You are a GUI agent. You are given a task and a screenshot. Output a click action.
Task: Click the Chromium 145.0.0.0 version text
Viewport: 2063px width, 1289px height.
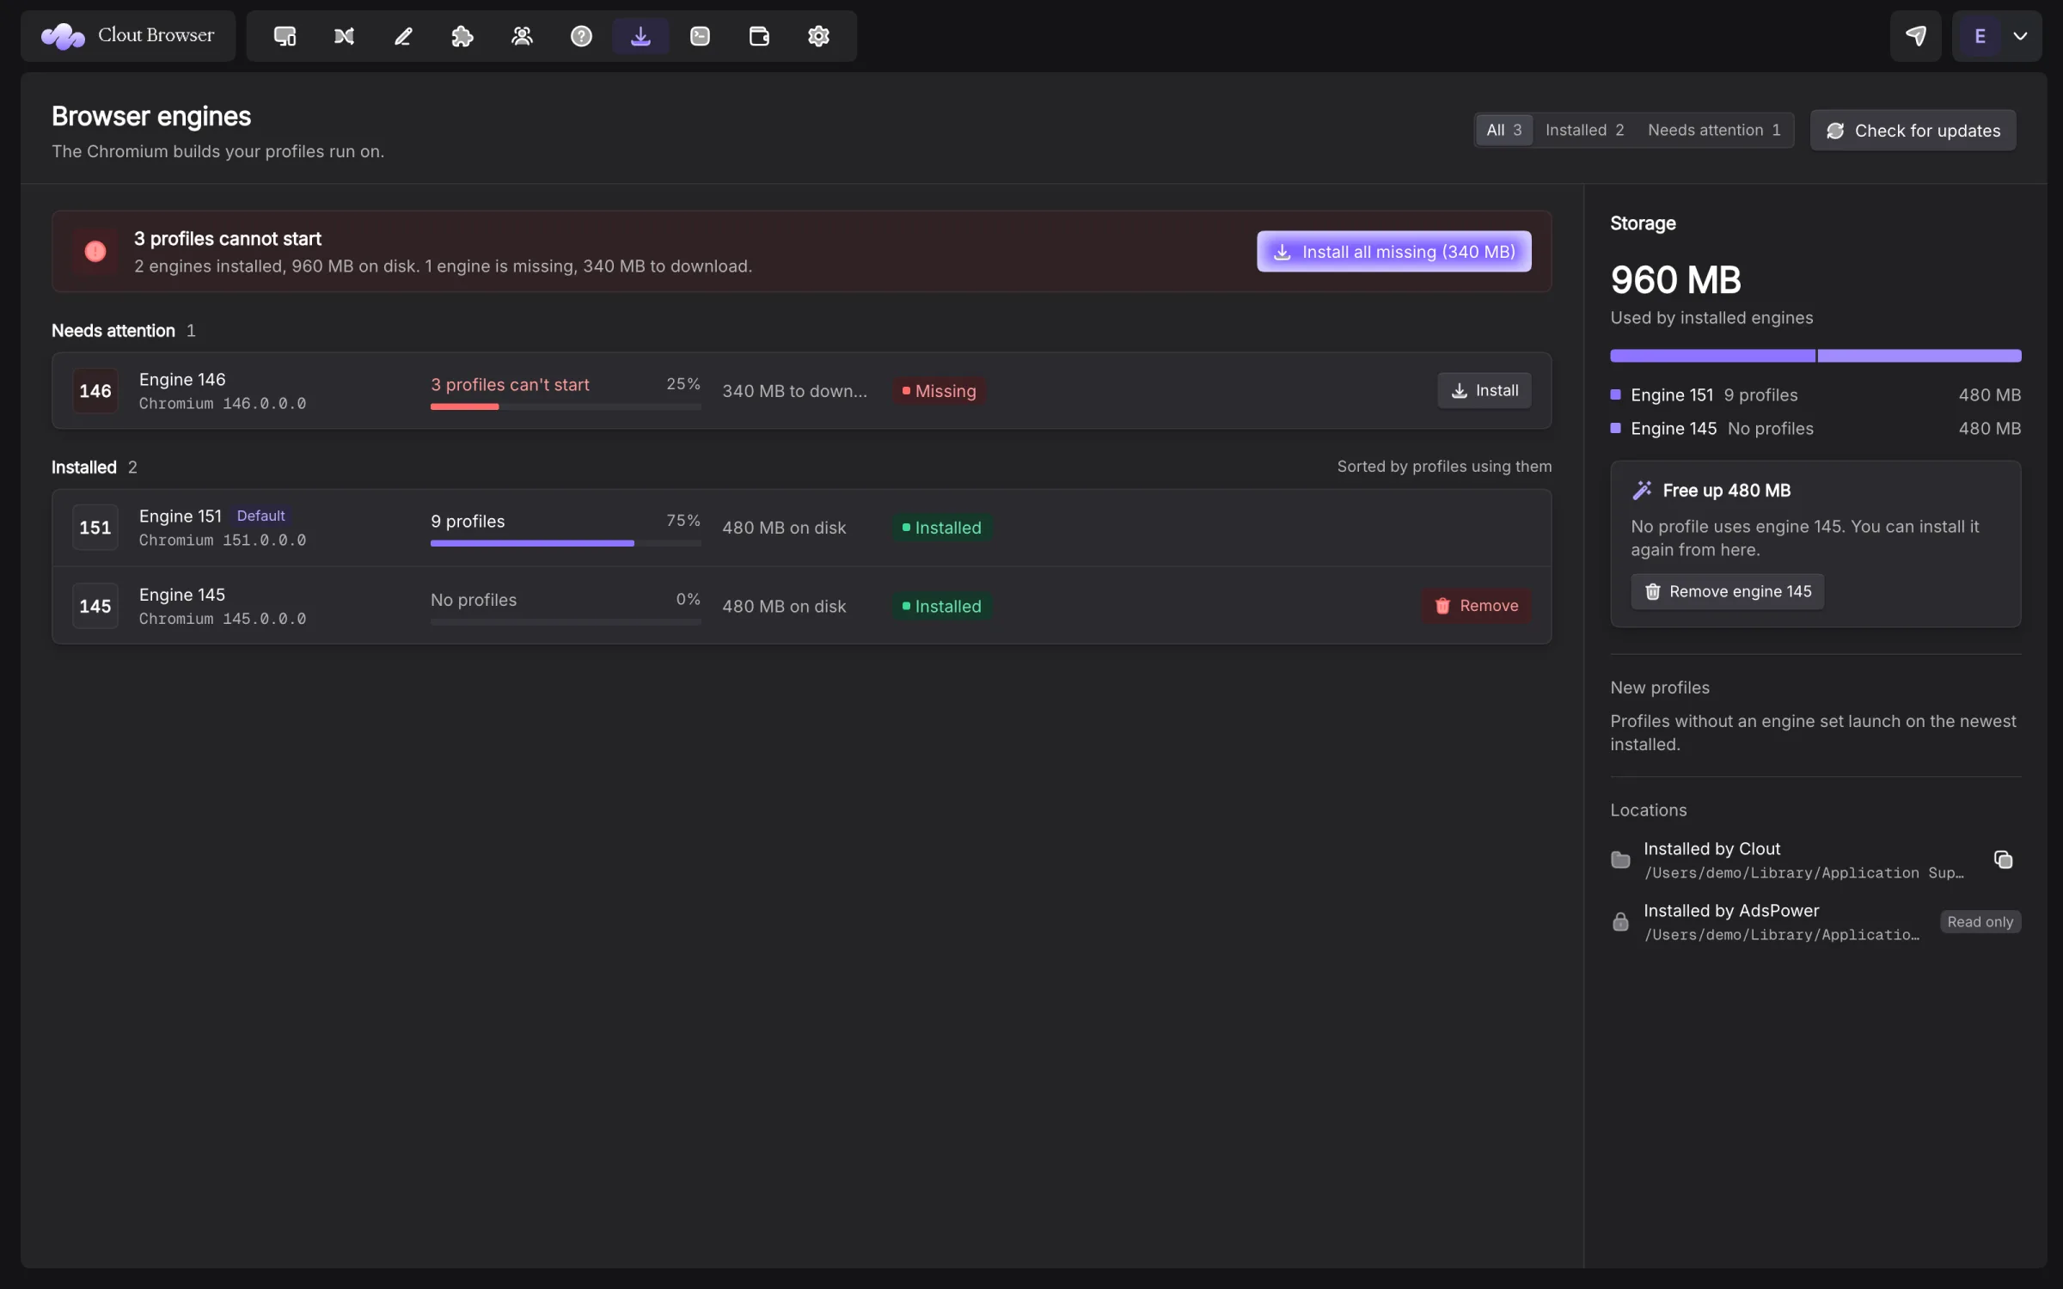[222, 619]
